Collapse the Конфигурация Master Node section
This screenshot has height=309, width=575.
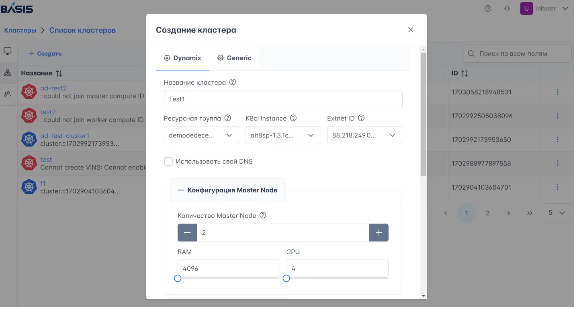pos(227,190)
